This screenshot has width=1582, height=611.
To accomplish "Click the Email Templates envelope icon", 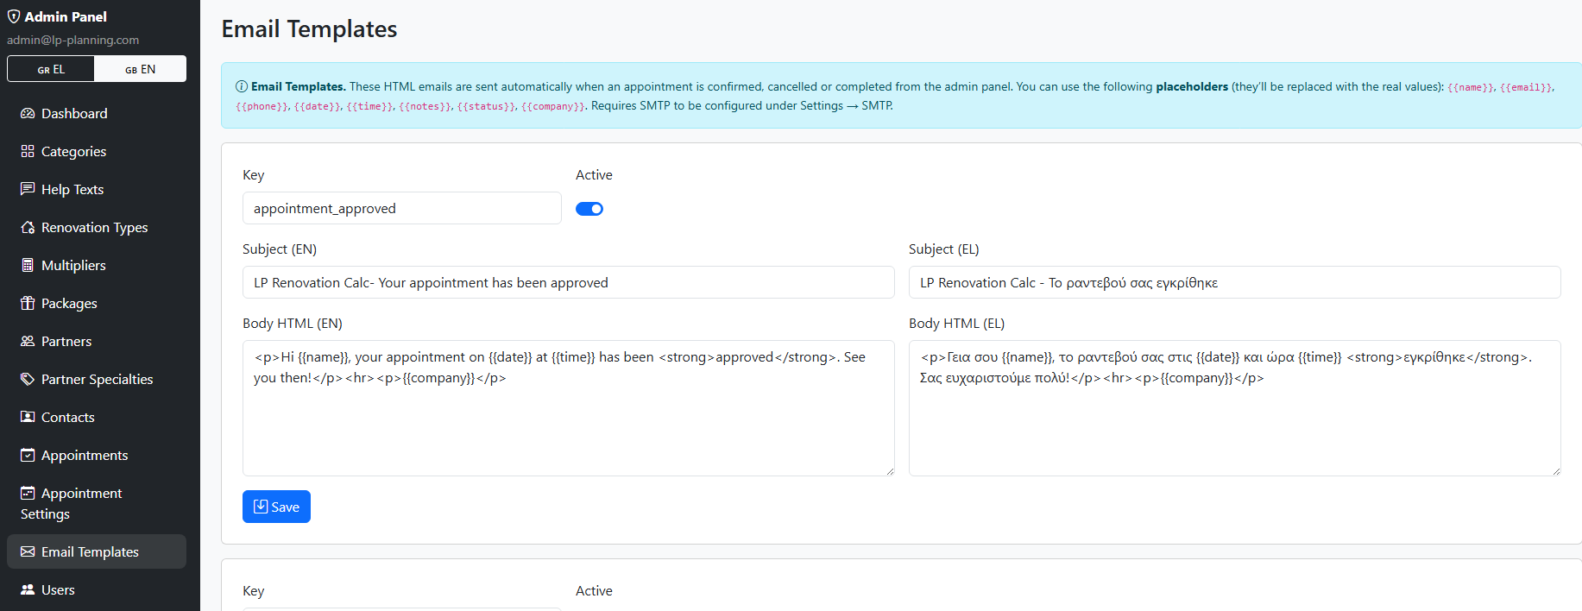I will [28, 551].
